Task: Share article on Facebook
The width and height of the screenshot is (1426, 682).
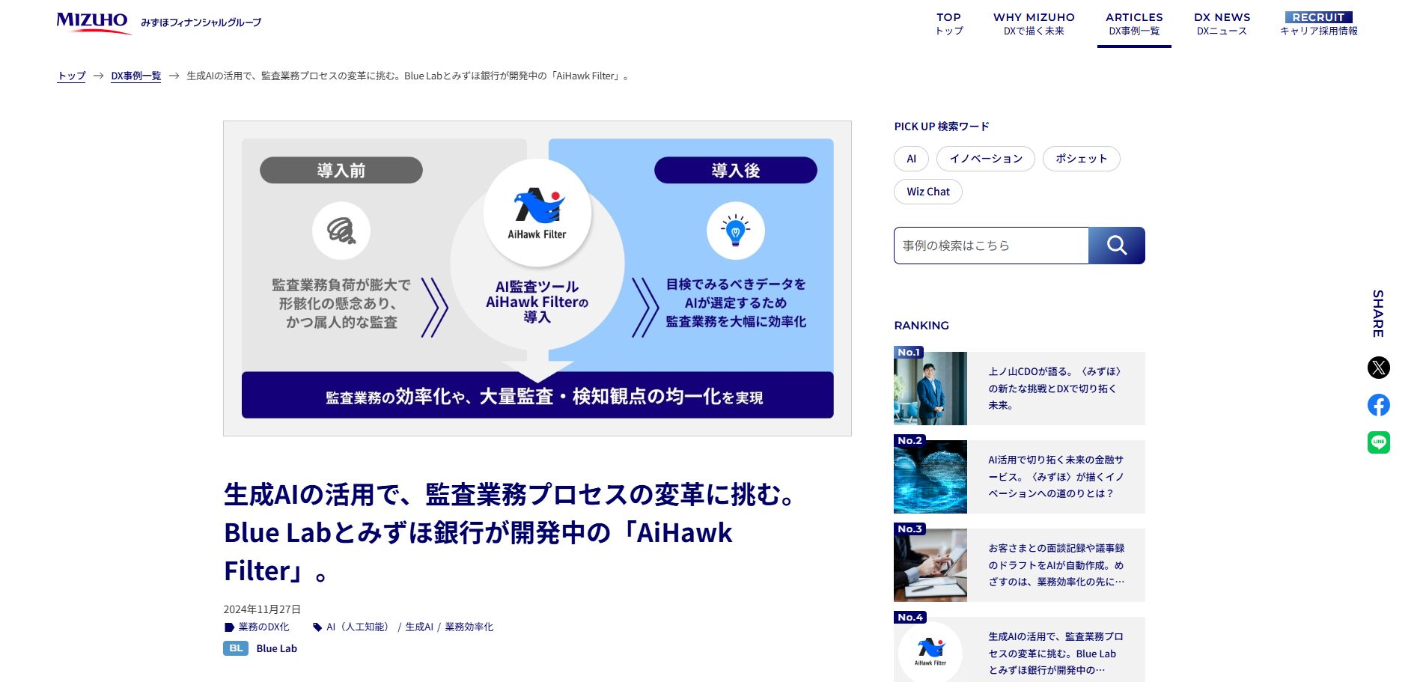Action: point(1378,405)
